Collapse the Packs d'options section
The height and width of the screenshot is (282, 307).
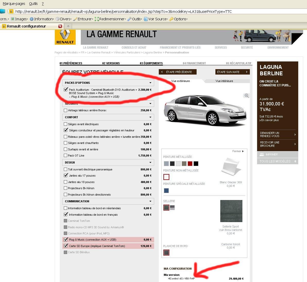[x=108, y=83]
